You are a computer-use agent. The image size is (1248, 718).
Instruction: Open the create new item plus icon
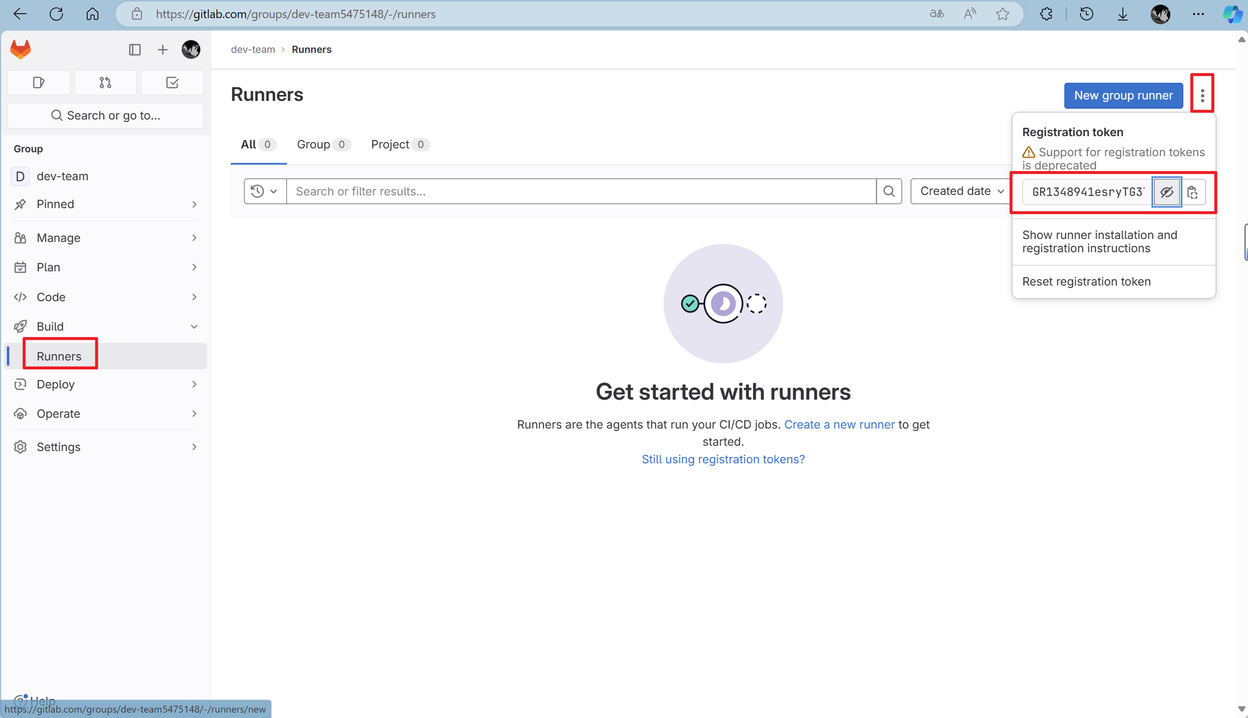[162, 49]
